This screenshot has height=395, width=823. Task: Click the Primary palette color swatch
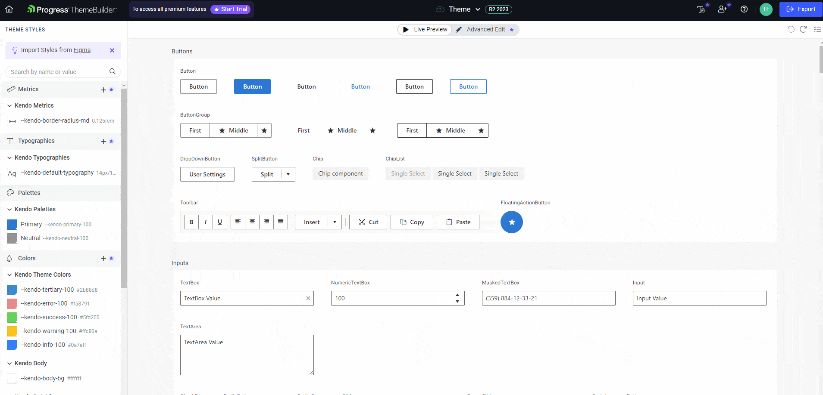click(x=12, y=225)
